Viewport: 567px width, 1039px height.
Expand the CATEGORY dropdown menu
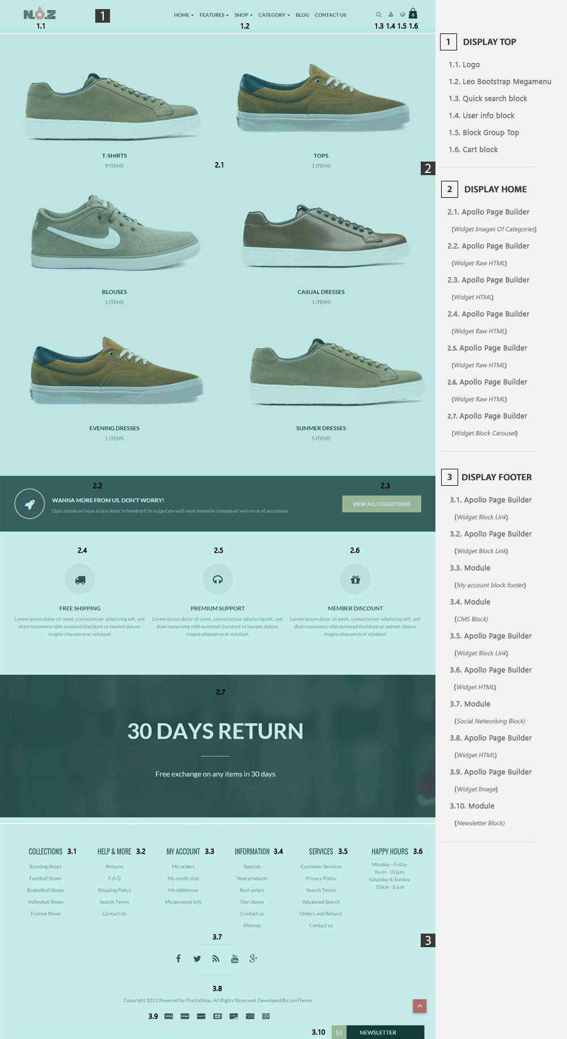tap(274, 15)
